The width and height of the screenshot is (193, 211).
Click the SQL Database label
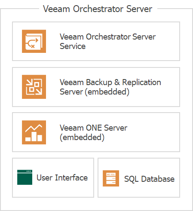[149, 179]
